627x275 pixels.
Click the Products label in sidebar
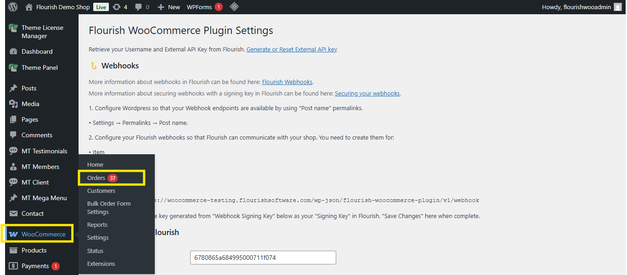pyautogui.click(x=34, y=250)
